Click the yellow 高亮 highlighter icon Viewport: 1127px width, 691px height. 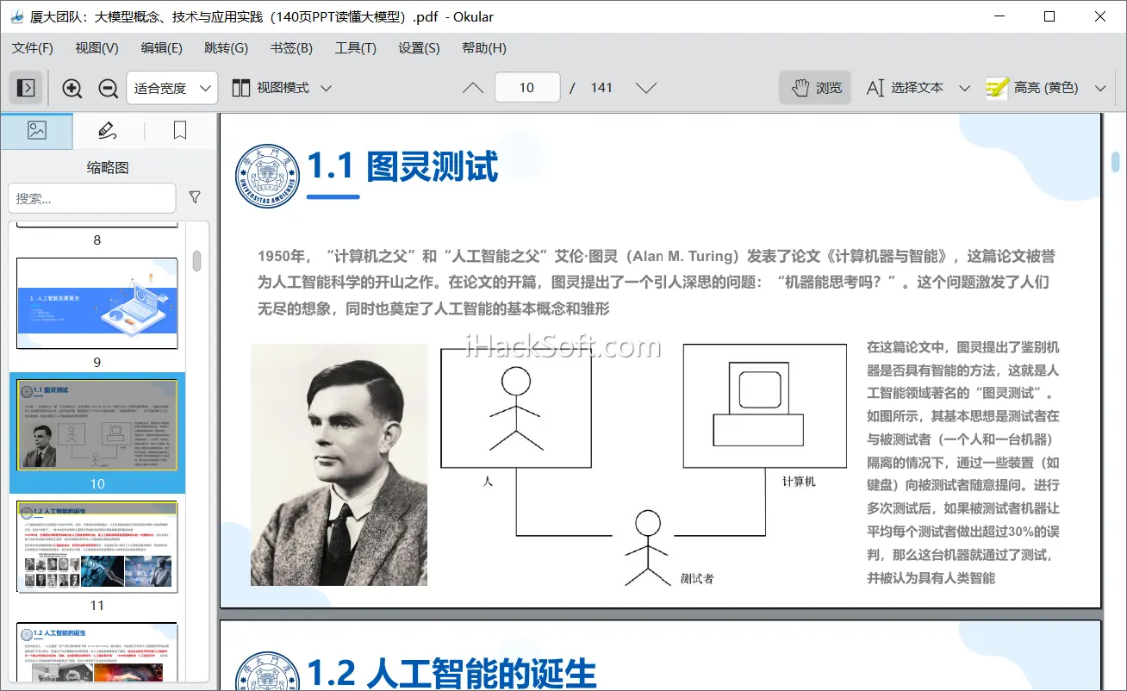pos(997,88)
